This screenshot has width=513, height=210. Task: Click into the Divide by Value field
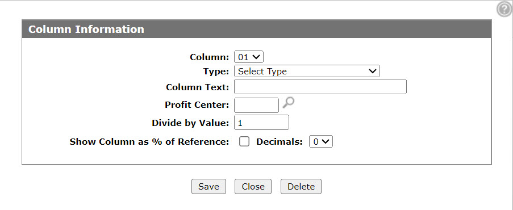click(x=262, y=123)
